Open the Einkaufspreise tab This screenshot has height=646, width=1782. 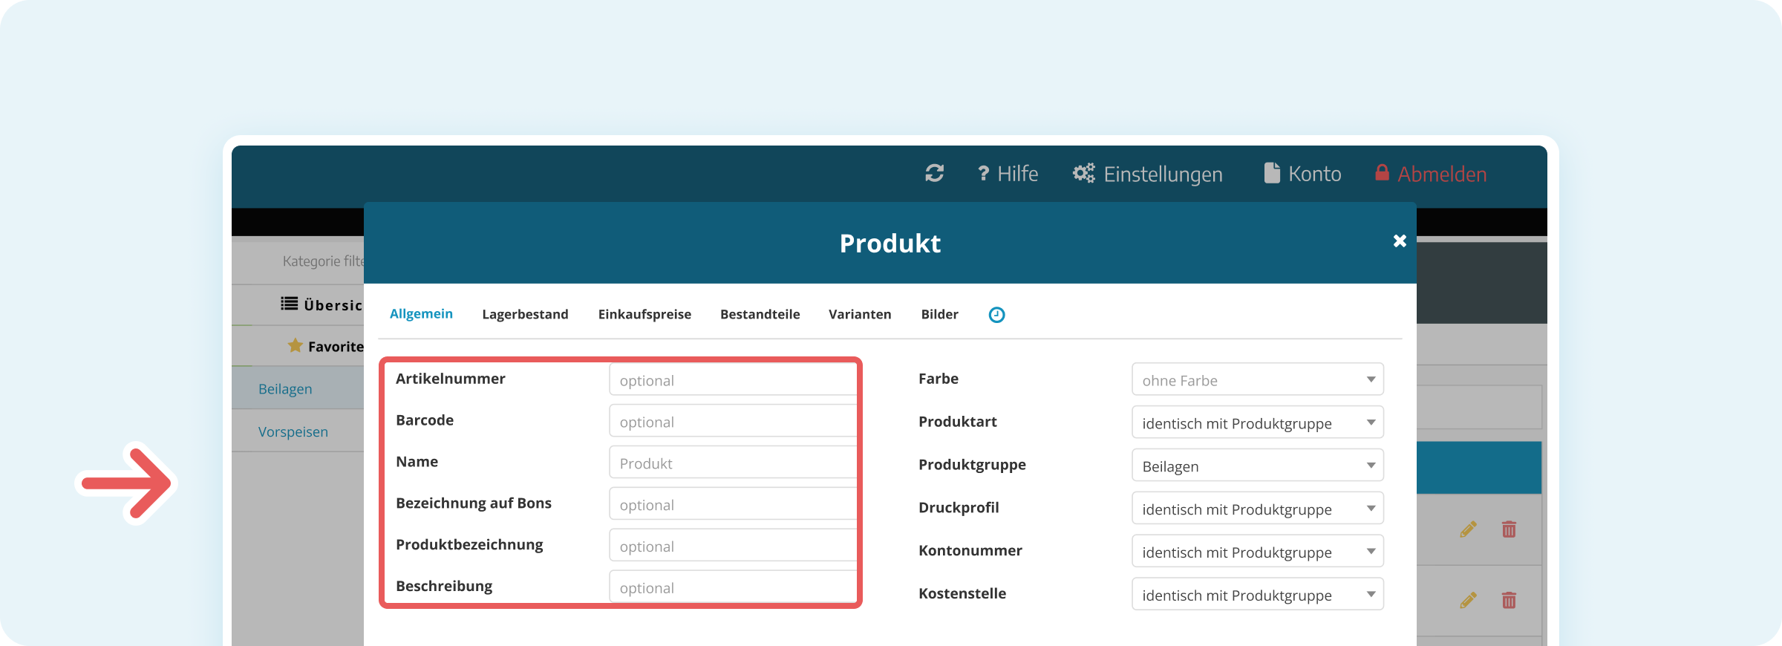644,314
